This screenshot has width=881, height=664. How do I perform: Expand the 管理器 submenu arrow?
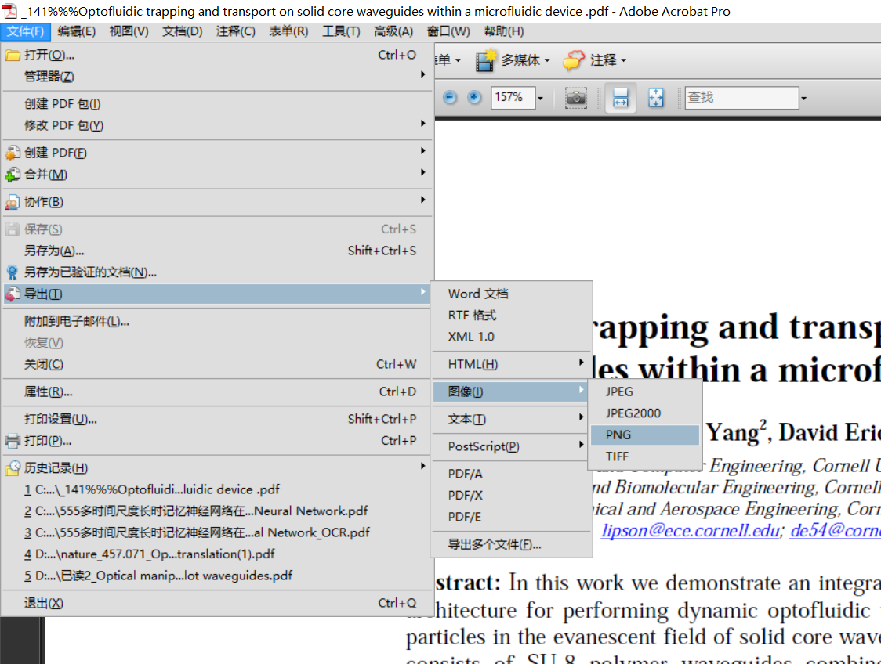(x=422, y=74)
